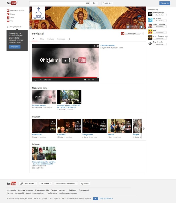Open the Facebook icon on channel banner
176x203 pixels.
tap(141, 27)
